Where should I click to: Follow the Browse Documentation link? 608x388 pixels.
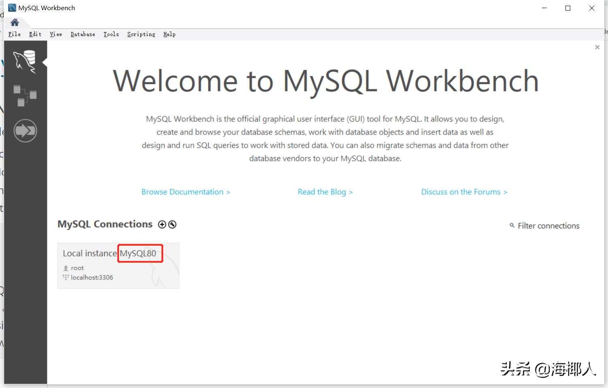(186, 192)
